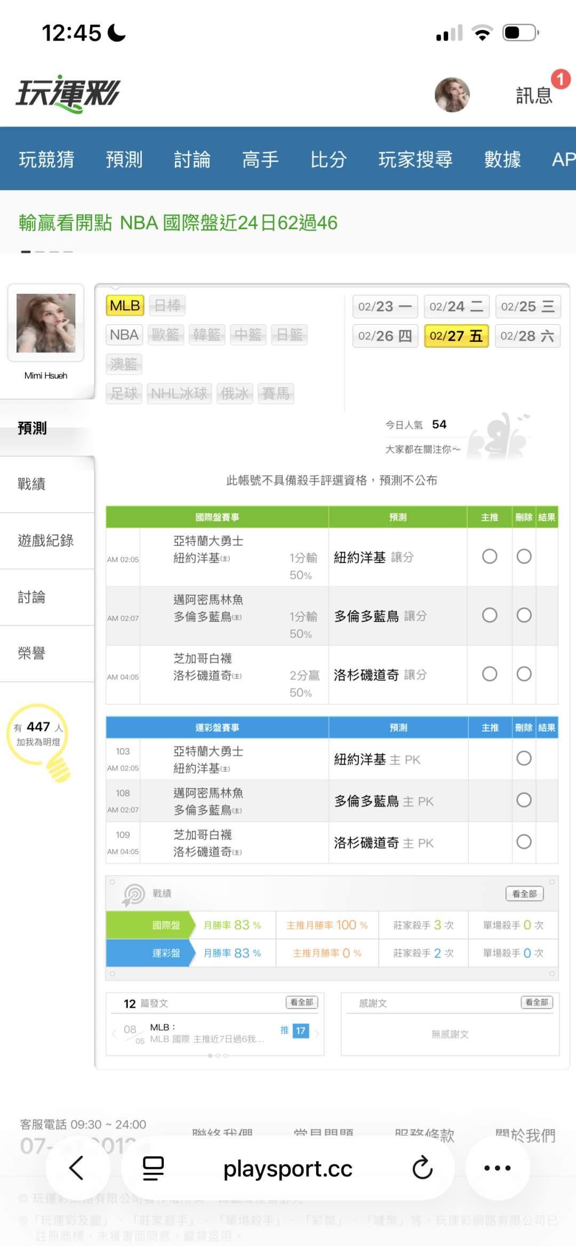The width and height of the screenshot is (576, 1246).
Task: Go to next post with right chevron
Action: point(317,1033)
